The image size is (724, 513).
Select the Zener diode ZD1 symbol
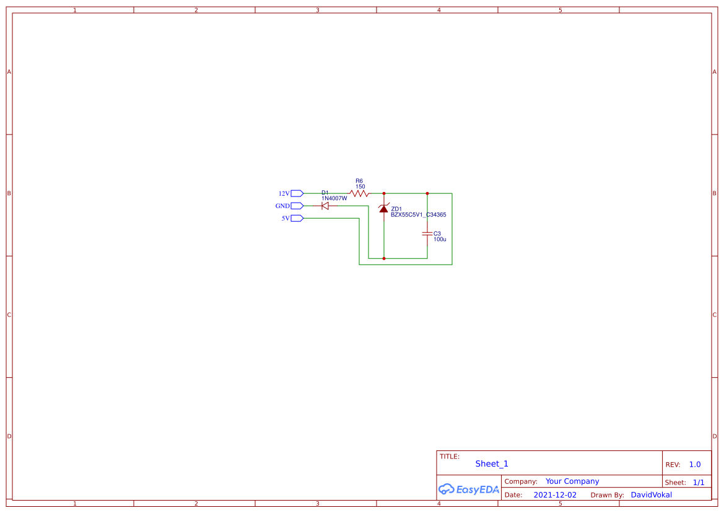[x=384, y=209]
